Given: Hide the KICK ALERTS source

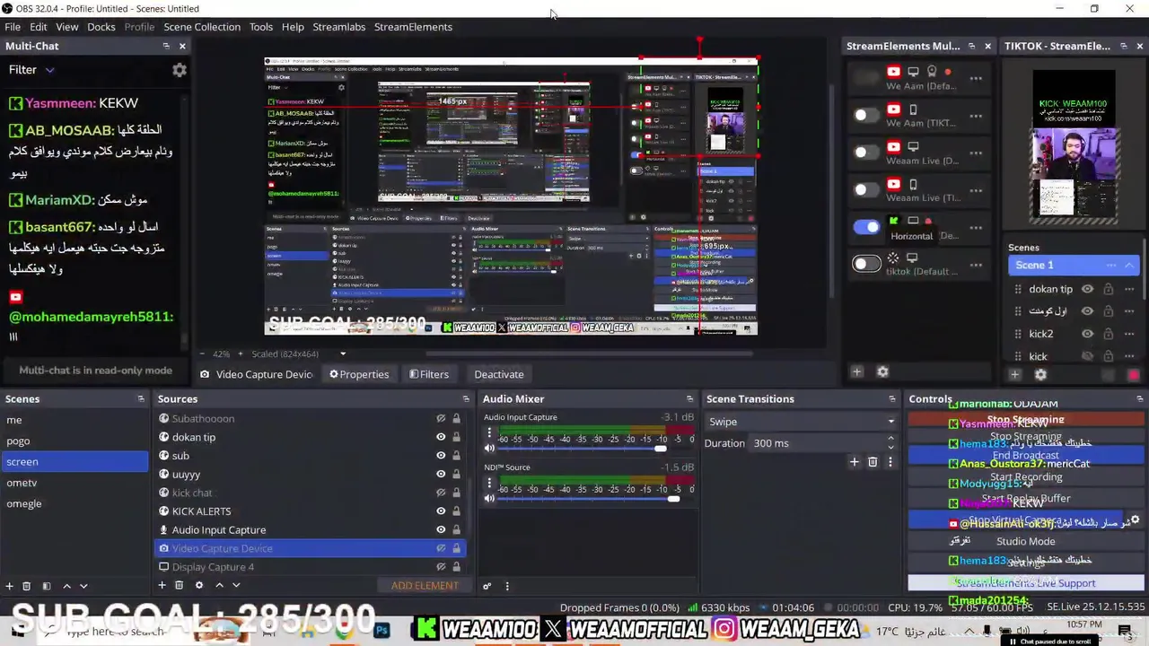Looking at the screenshot, I should point(441,511).
